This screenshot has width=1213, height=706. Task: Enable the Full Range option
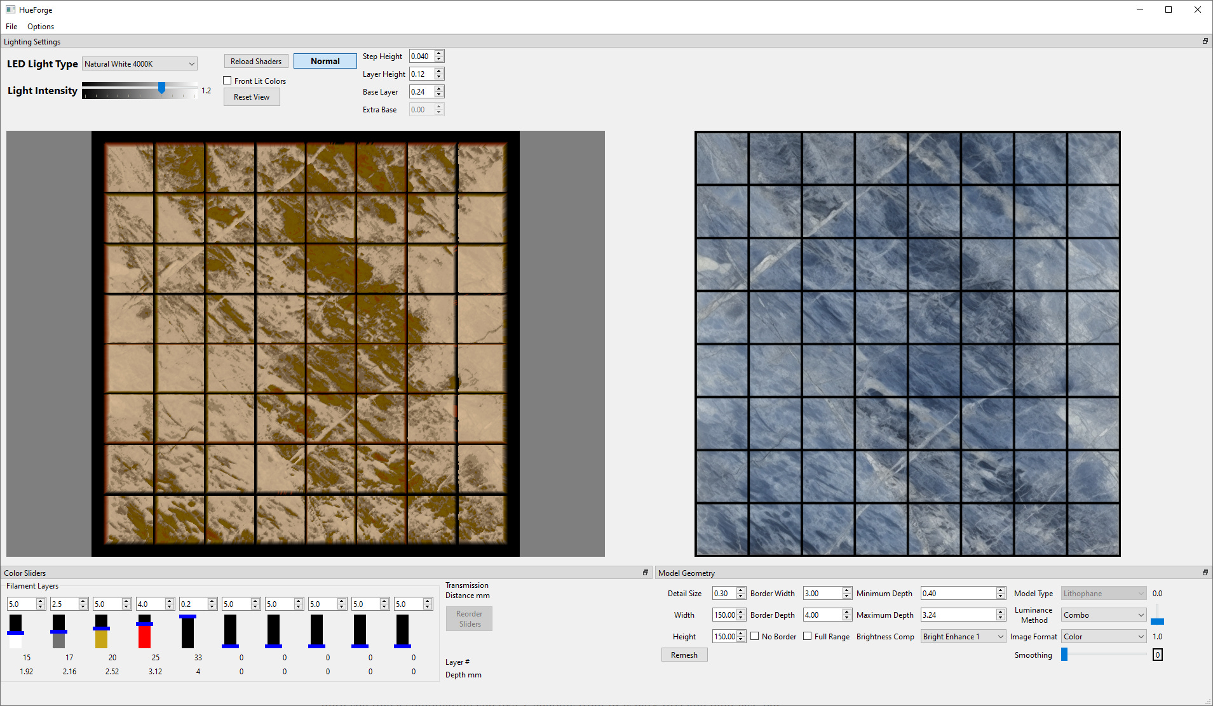(x=807, y=636)
